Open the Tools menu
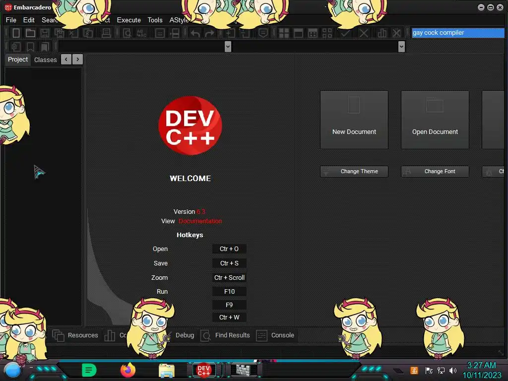This screenshot has width=508, height=381. [155, 20]
